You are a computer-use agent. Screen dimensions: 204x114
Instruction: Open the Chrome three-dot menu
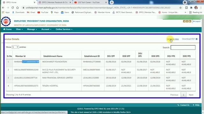click(x=201, y=8)
